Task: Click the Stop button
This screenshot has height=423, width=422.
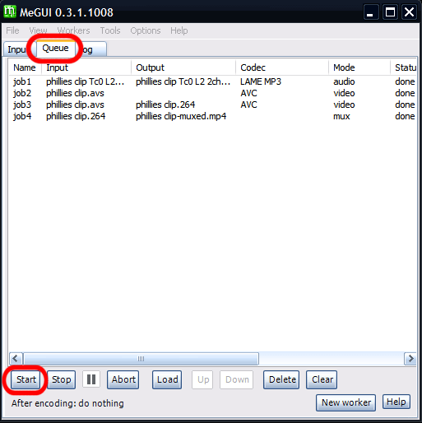Action: click(x=61, y=379)
